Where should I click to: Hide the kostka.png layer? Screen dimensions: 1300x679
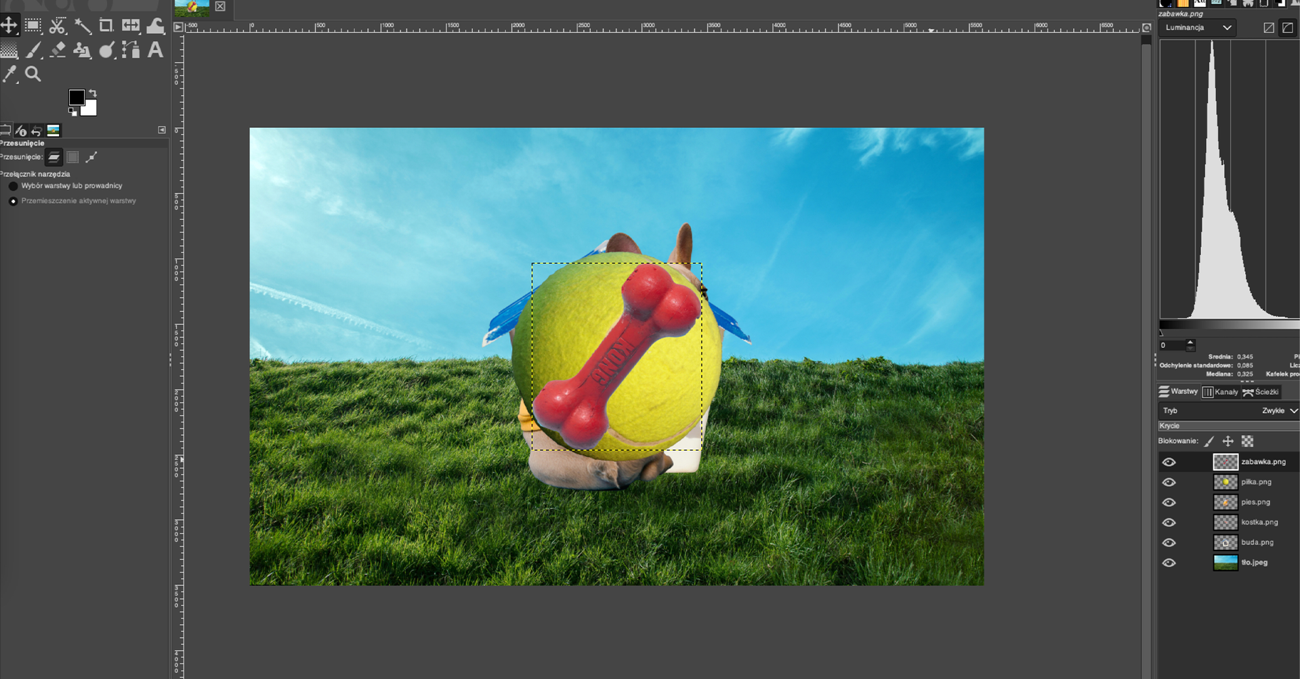click(x=1169, y=523)
